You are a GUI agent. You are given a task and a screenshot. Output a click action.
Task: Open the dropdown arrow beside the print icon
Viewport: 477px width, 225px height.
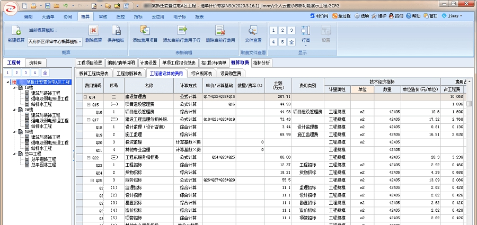pos(40,6)
